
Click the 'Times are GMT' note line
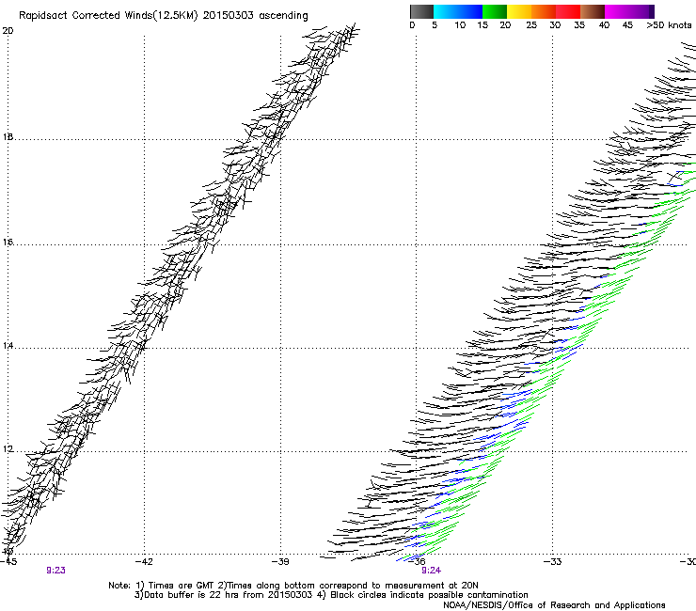tap(293, 586)
